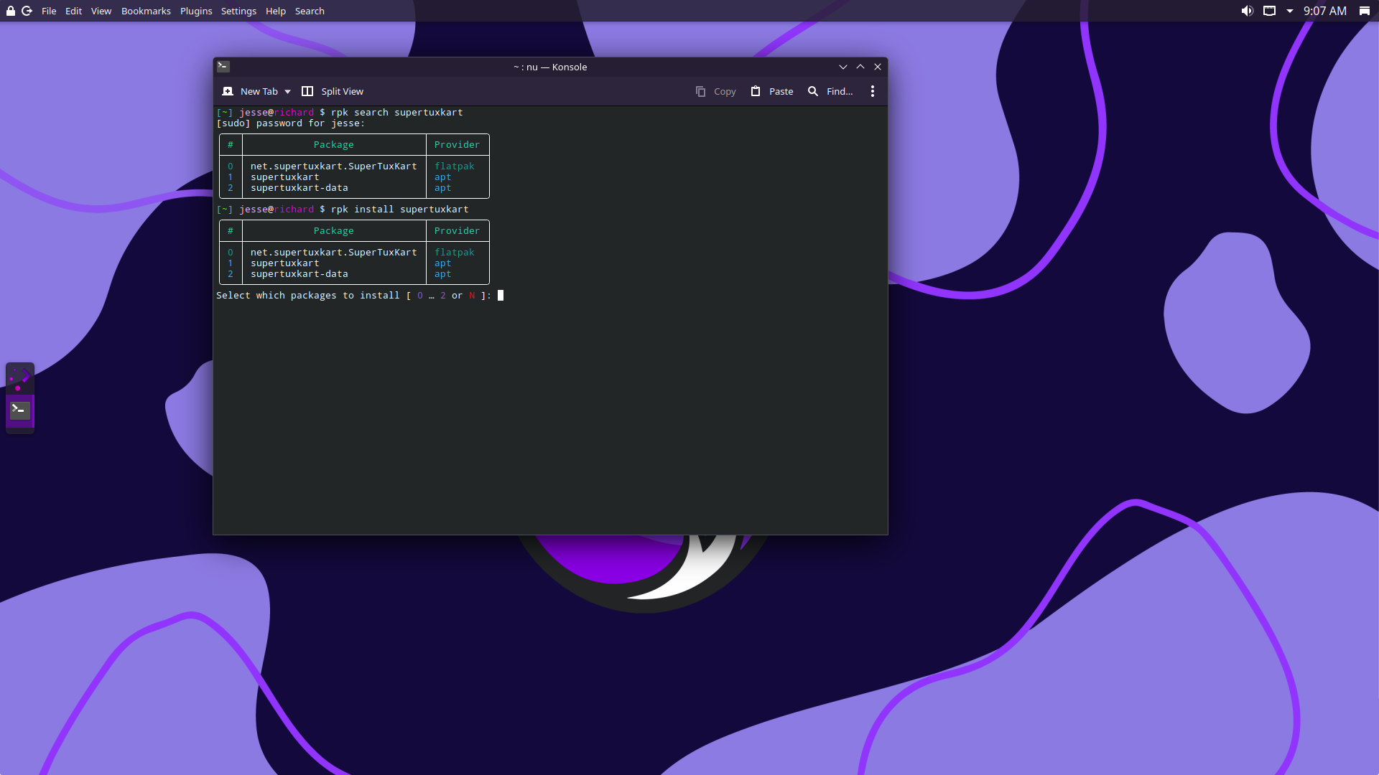1379x775 pixels.
Task: Click Split View in Konsole toolbar
Action: [333, 91]
